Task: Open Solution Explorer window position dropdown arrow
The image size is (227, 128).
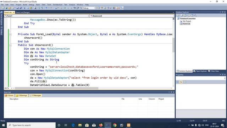Action: [x=221, y=12]
